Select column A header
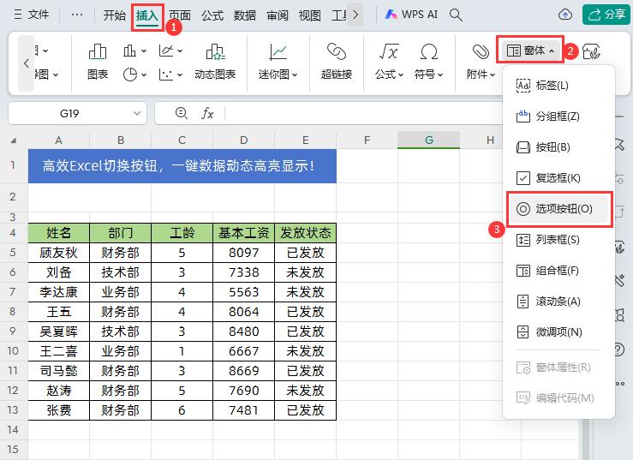 tap(58, 140)
